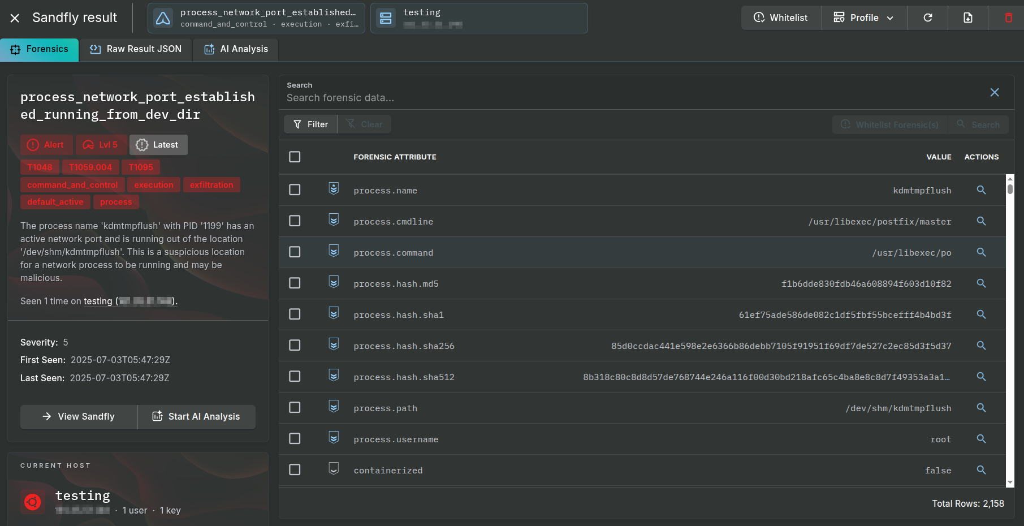The height and width of the screenshot is (526, 1024).
Task: Search on process.cmdline value magnifier
Action: (x=981, y=221)
